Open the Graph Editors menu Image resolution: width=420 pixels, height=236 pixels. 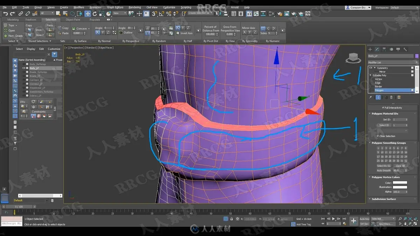coord(115,7)
